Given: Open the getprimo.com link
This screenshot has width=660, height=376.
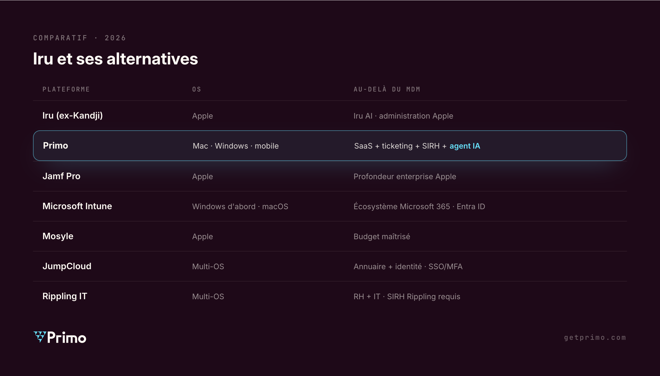Looking at the screenshot, I should (595, 338).
